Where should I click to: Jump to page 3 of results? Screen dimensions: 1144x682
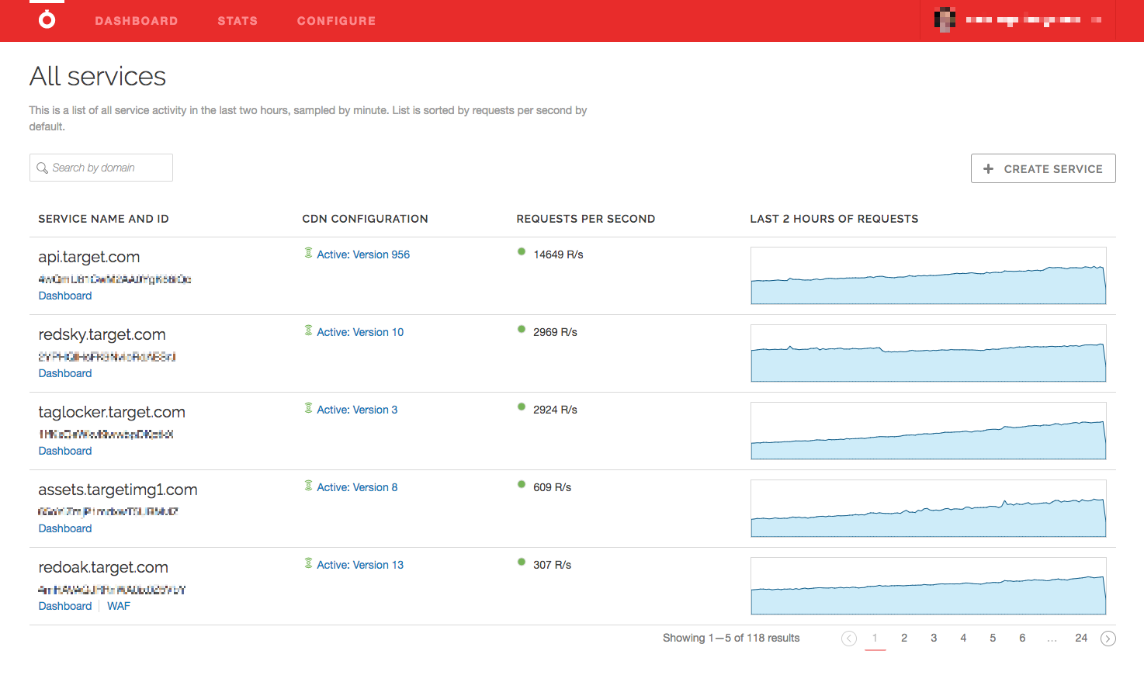pyautogui.click(x=934, y=638)
